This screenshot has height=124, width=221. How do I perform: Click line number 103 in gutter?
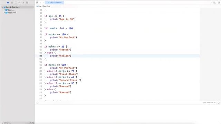coord(40,56)
